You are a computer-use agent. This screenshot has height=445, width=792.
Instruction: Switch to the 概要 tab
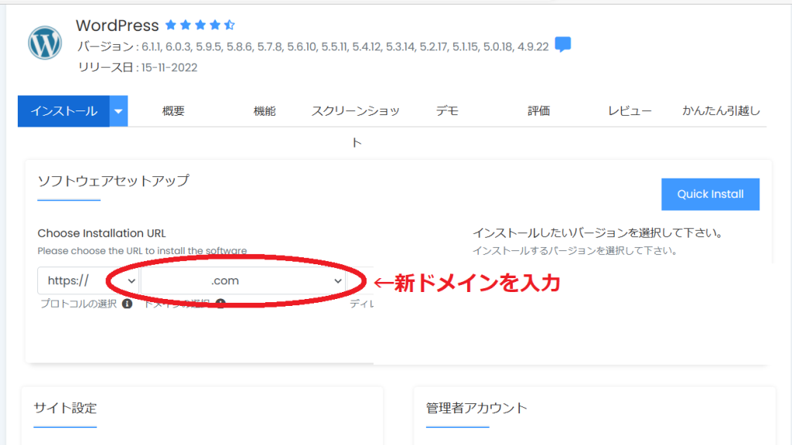(173, 111)
